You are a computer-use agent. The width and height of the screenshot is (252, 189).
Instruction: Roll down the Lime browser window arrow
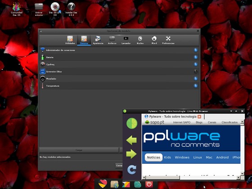tap(231, 111)
